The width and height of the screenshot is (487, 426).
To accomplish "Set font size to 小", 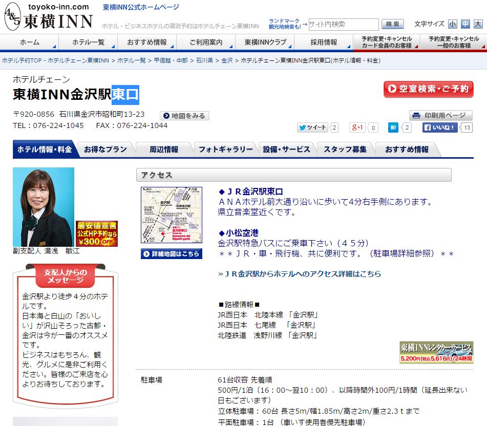I will [x=453, y=24].
